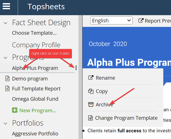Collapse the Fact Sheet Design section
This screenshot has height=139, width=171.
pyautogui.click(x=5, y=23)
